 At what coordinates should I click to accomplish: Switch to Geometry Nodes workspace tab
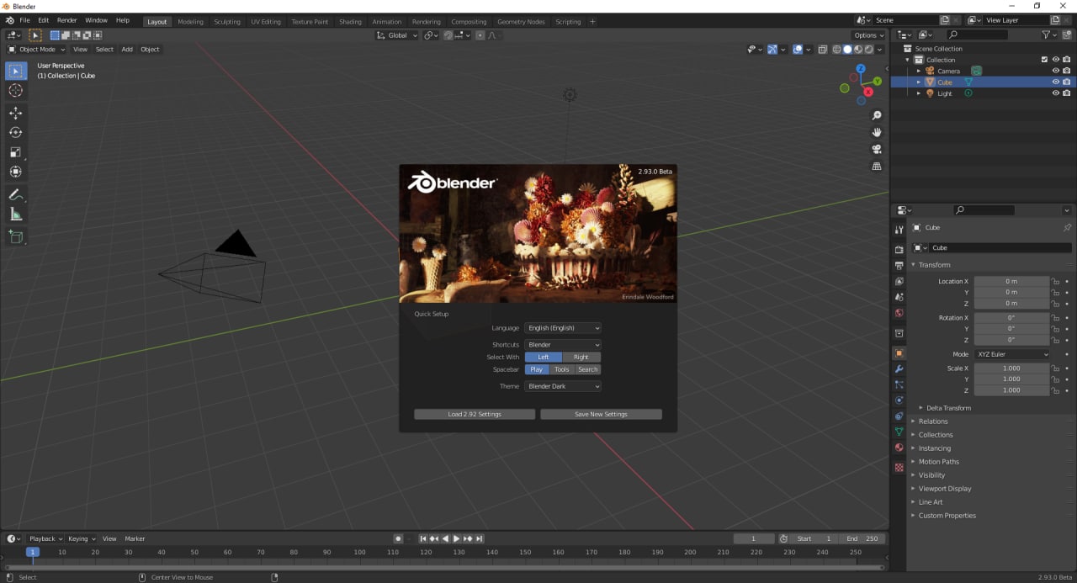point(521,22)
